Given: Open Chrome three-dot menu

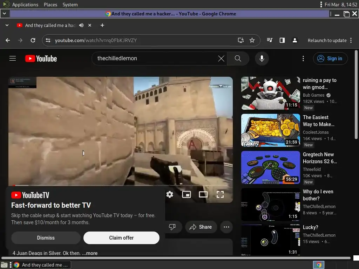Looking at the screenshot, I should [351, 40].
